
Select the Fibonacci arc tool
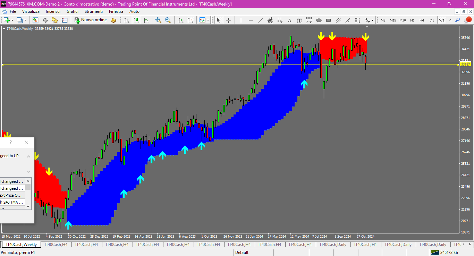click(309, 20)
